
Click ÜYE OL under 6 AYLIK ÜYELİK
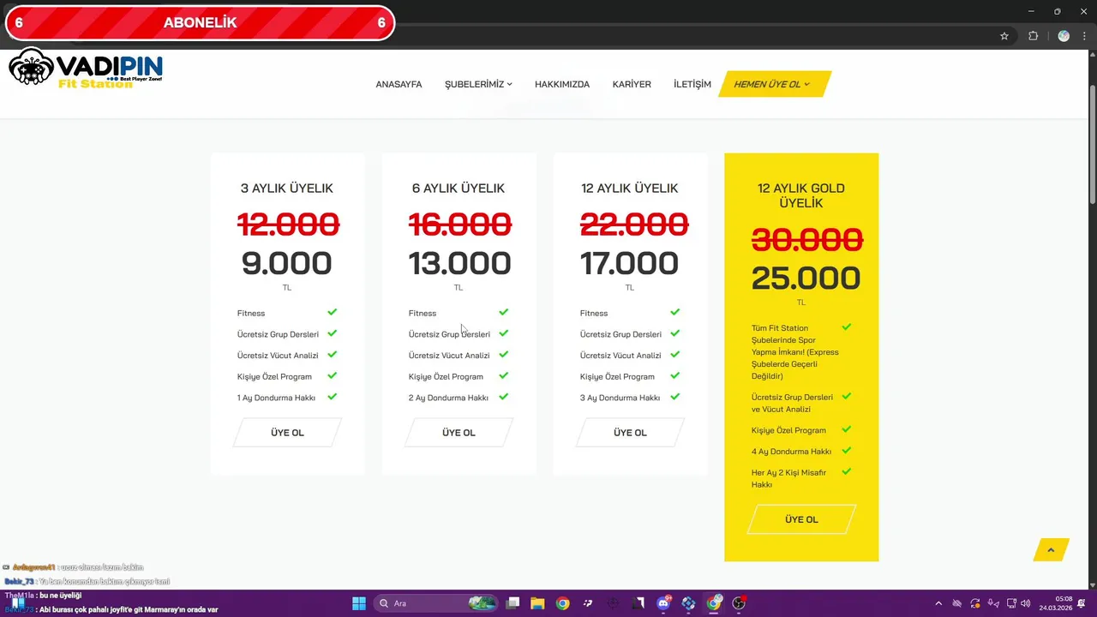459,433
